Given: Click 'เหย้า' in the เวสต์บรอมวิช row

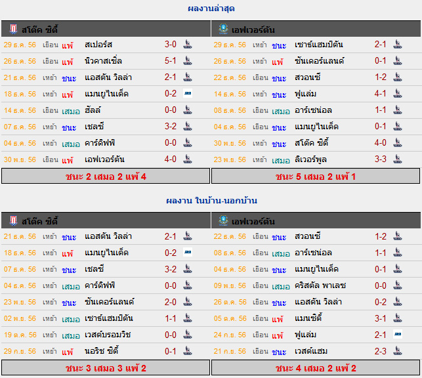Looking at the screenshot, I should 50,335.
